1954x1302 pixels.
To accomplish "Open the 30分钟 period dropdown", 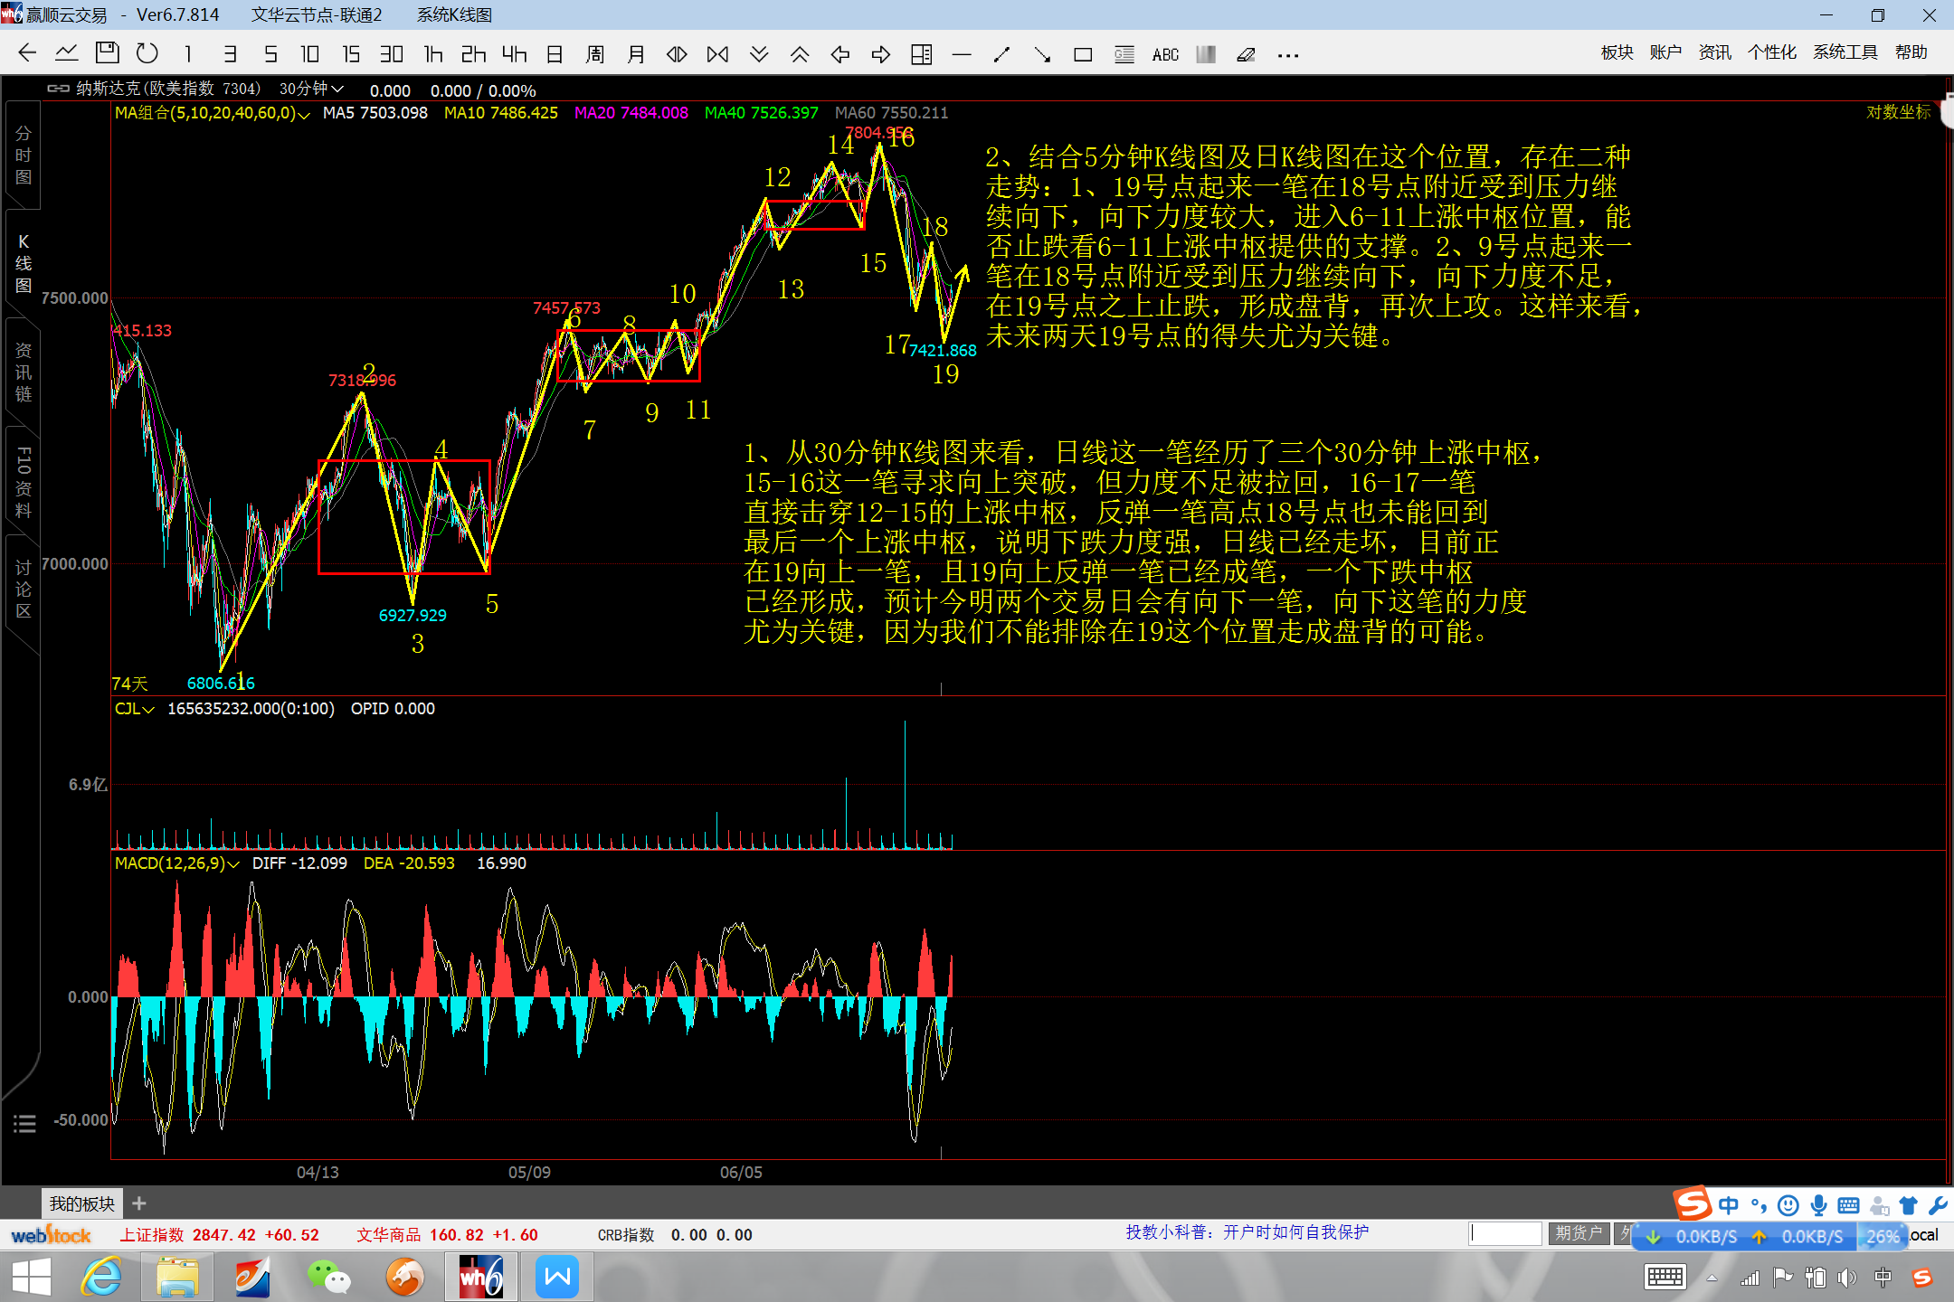I will click(x=310, y=89).
